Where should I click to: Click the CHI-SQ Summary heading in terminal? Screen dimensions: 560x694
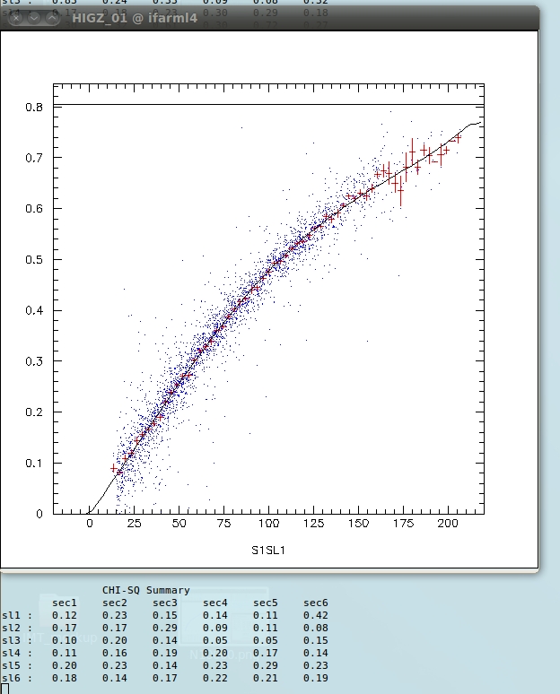click(145, 590)
